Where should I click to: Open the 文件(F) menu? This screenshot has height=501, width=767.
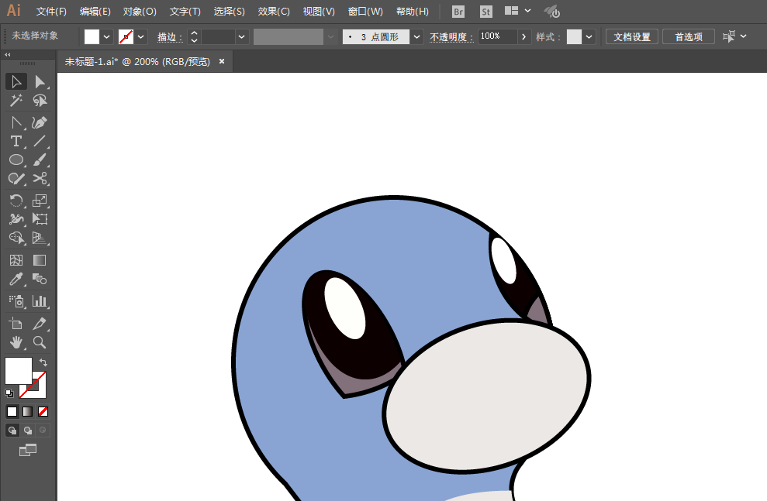click(x=51, y=12)
